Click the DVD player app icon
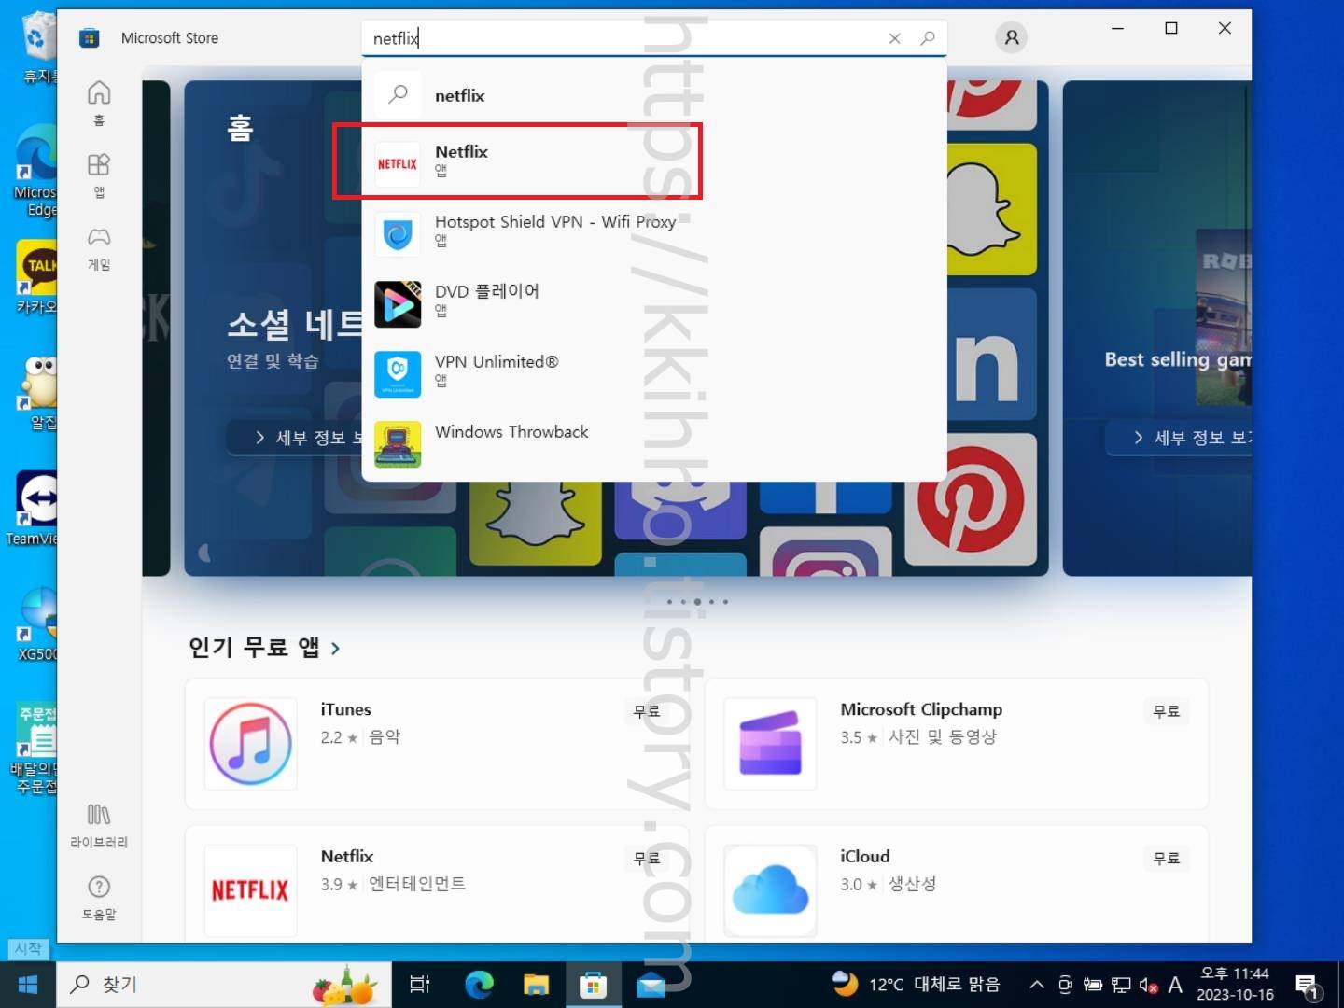 pos(398,304)
